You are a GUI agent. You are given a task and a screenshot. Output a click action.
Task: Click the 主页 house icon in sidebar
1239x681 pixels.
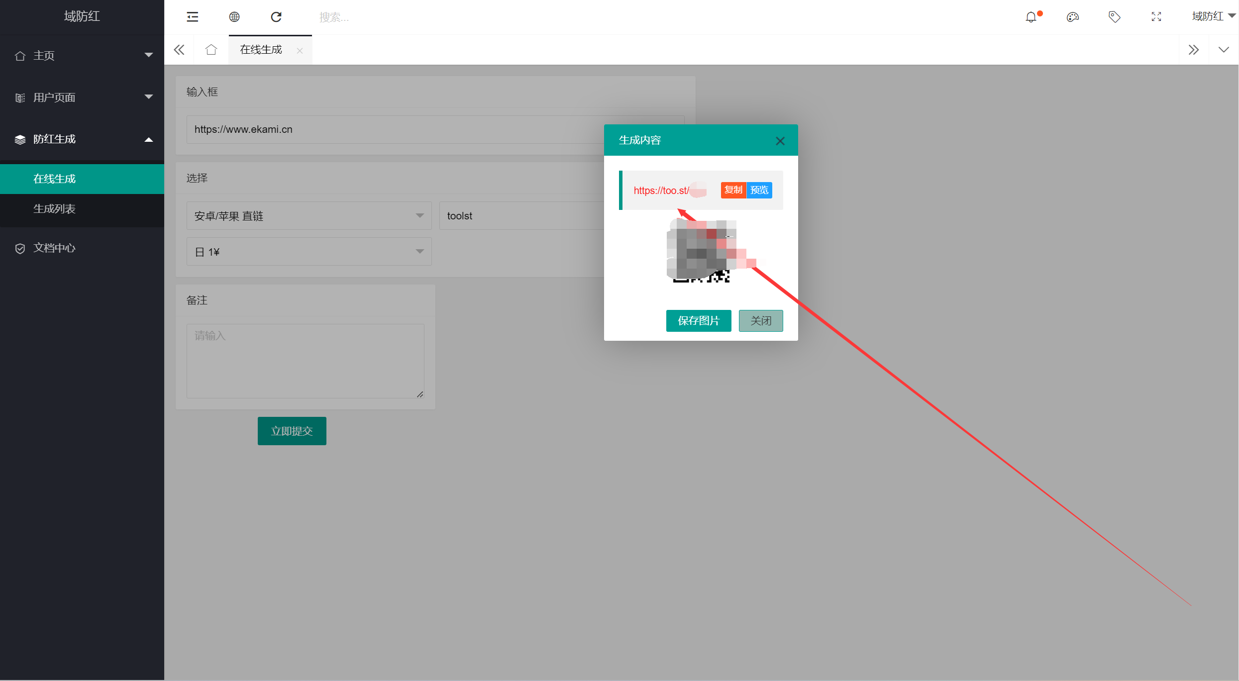coord(20,56)
